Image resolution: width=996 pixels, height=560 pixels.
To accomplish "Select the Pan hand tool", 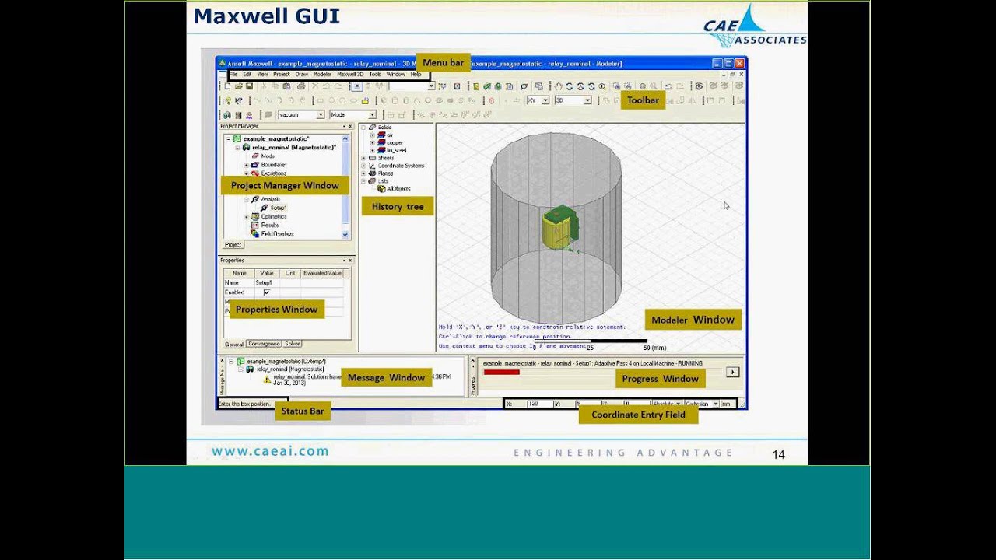I will tap(558, 86).
